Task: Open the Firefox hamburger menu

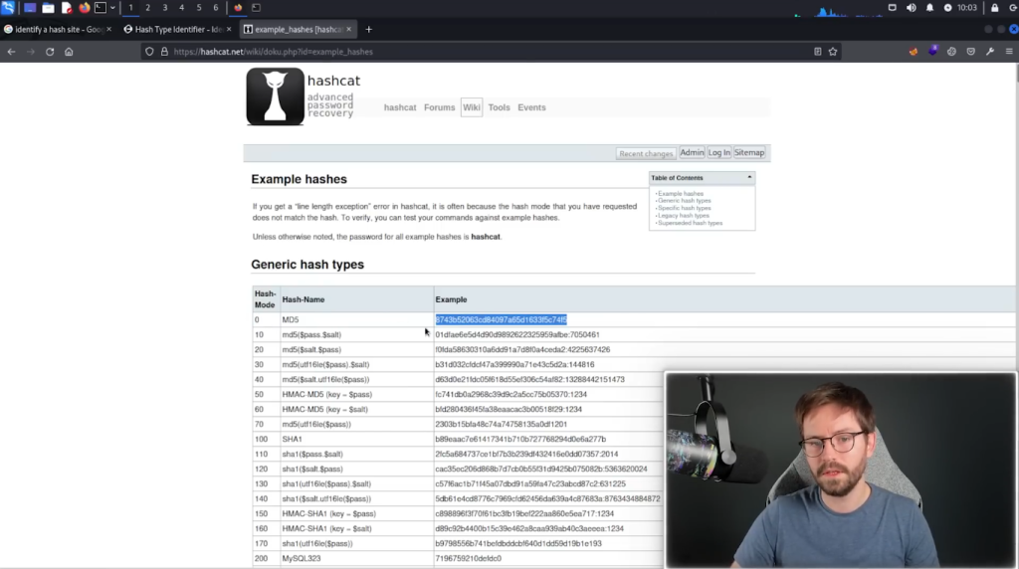Action: [1009, 52]
